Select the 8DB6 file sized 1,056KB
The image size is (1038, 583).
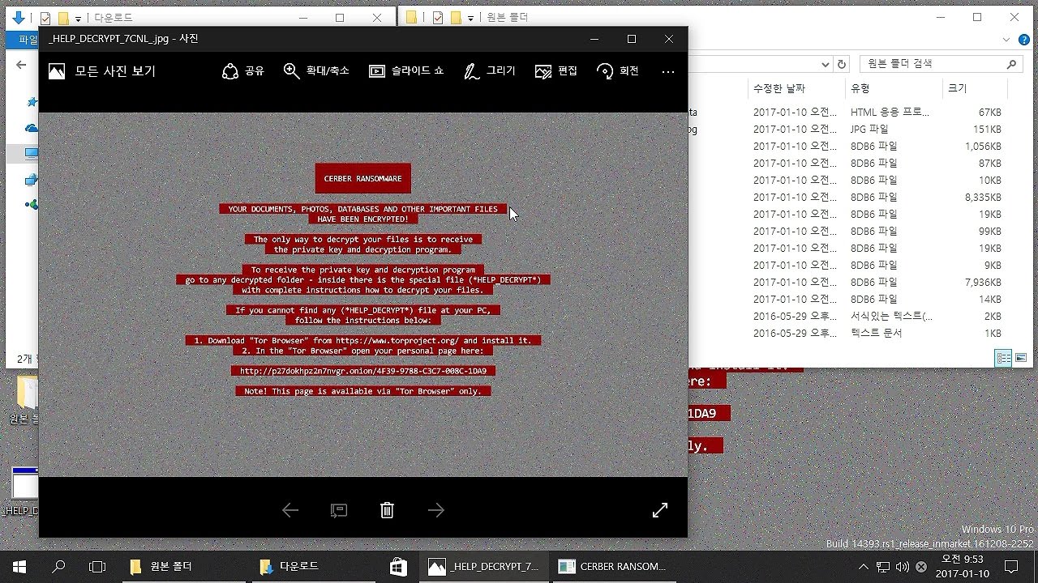(847, 147)
